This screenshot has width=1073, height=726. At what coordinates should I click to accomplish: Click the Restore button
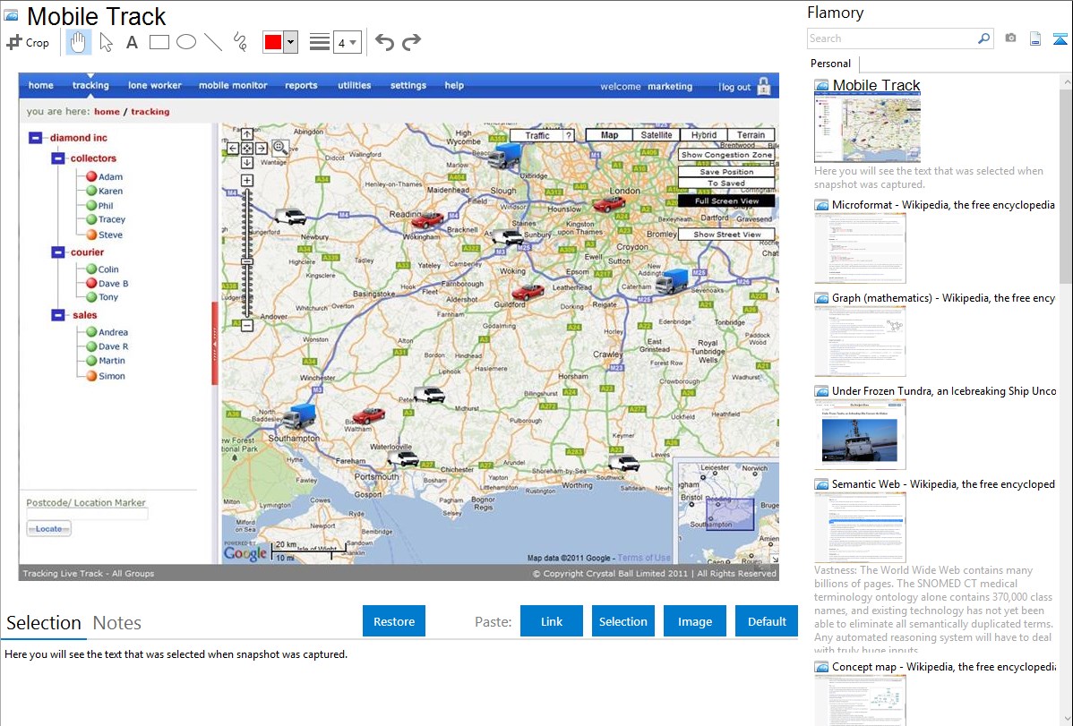tap(394, 621)
